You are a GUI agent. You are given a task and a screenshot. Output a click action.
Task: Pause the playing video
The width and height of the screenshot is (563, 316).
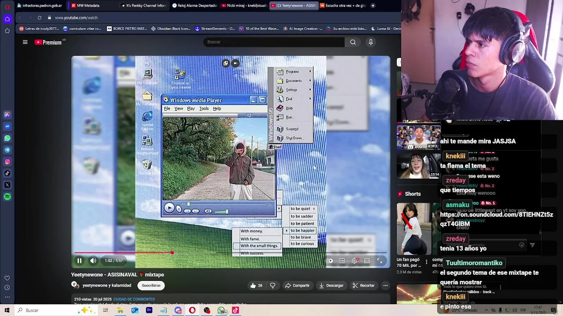point(79,261)
